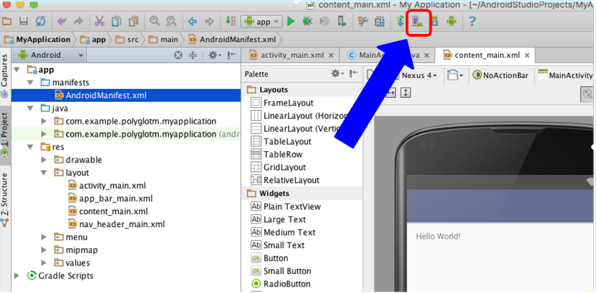Click the Save All floppy disk icon
This screenshot has width=596, height=293.
coord(24,21)
